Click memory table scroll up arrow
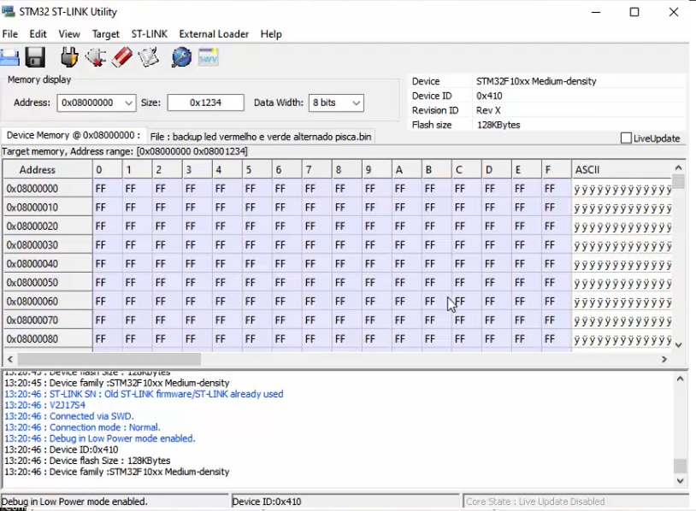This screenshot has width=696, height=511. [x=678, y=167]
